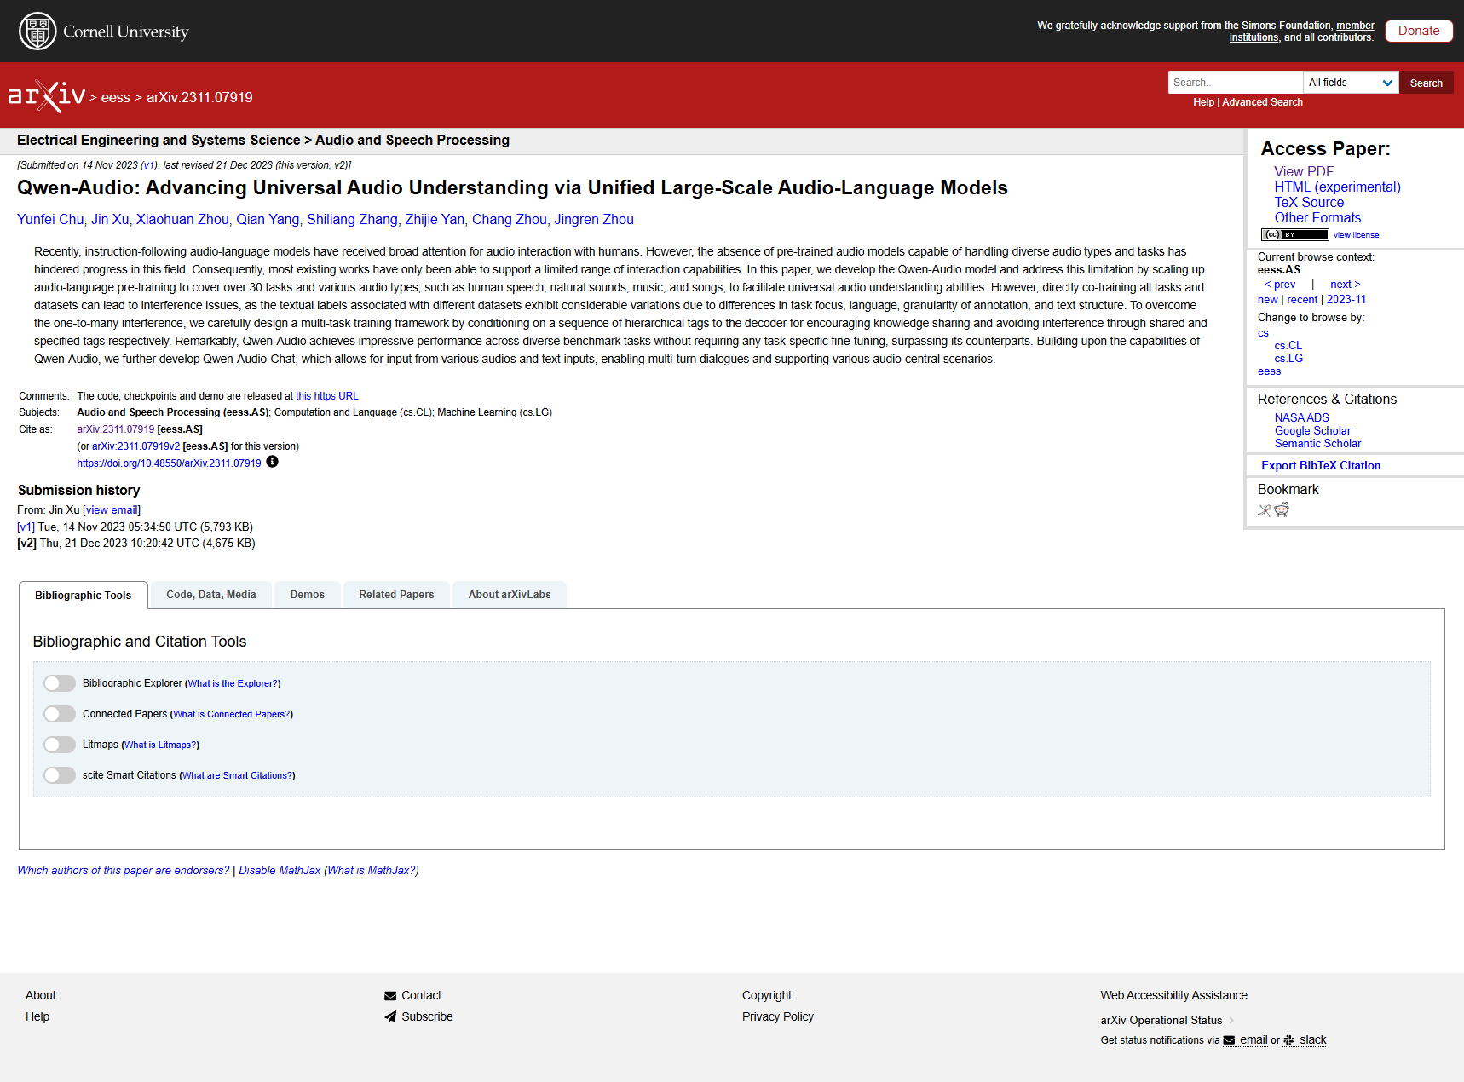
Task: Open Which authors are endorsers link
Action: pos(123,871)
